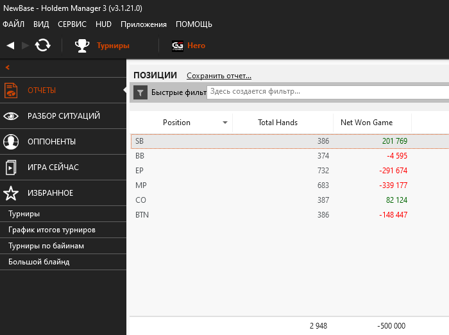
Task: Open the ФАЙЛ menu
Action: tap(13, 24)
